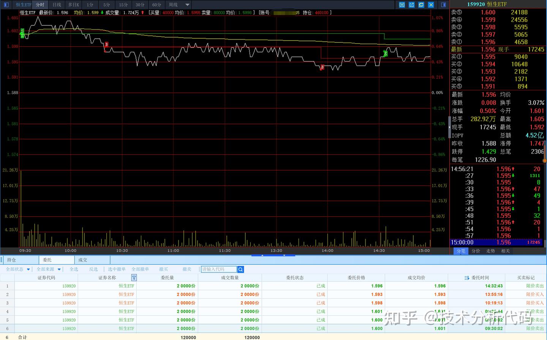Select the 60分 period tab
This screenshot has height=340, width=547.
[x=157, y=5]
